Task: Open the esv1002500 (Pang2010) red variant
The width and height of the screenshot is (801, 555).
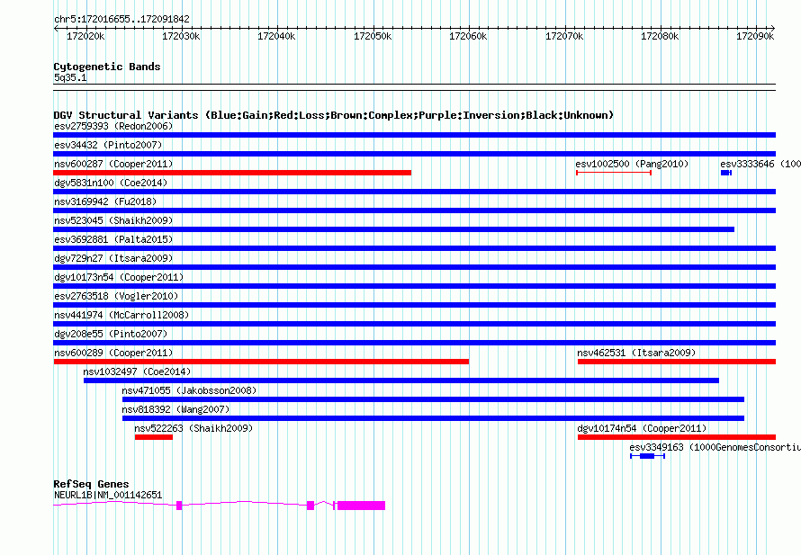Action: click(614, 173)
